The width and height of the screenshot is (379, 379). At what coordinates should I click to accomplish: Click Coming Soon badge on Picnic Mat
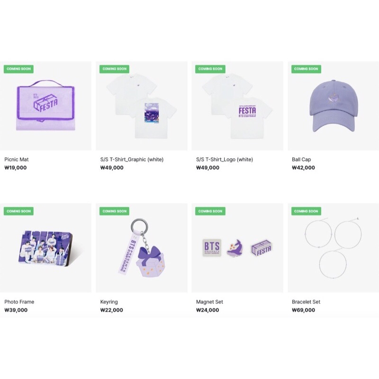(x=18, y=69)
